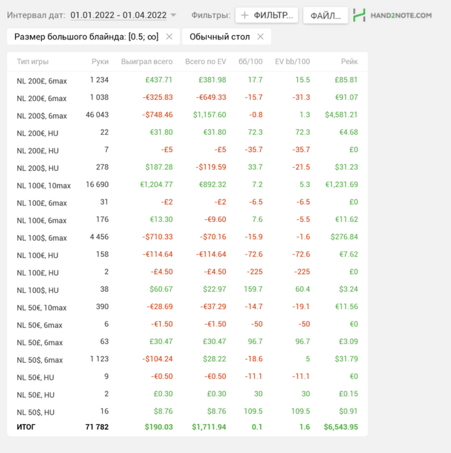Sort by EV bb/100 column header
The image size is (451, 453).
point(293,62)
